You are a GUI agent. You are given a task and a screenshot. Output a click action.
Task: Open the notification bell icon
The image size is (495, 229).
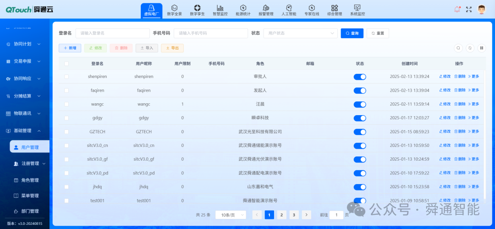(457, 9)
